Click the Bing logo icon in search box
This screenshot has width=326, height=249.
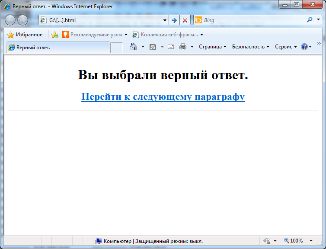[198, 20]
